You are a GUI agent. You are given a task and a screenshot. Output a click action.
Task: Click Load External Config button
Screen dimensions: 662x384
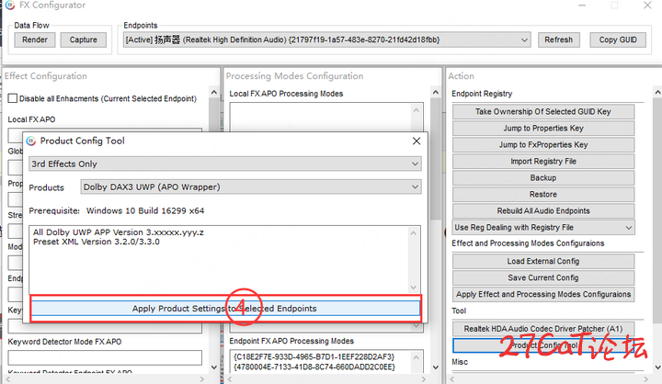coord(543,261)
